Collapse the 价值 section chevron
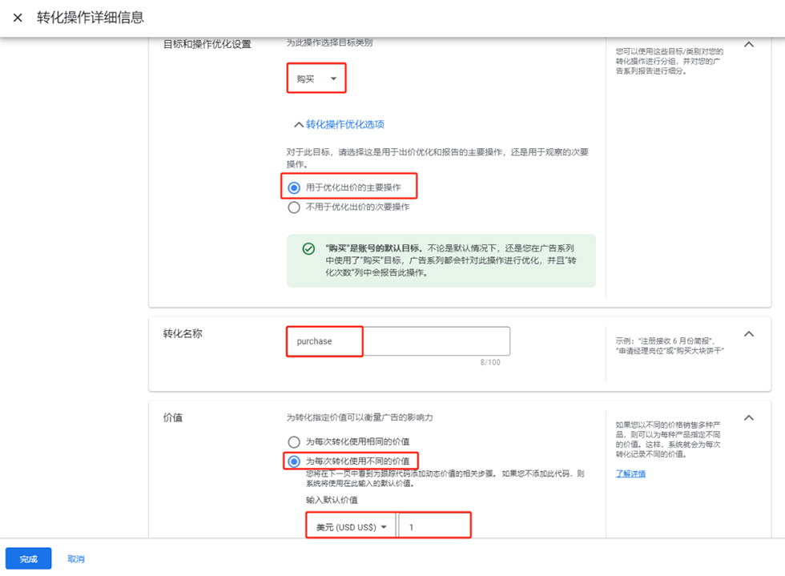Viewport: 785px width, 576px height. pyautogui.click(x=749, y=417)
